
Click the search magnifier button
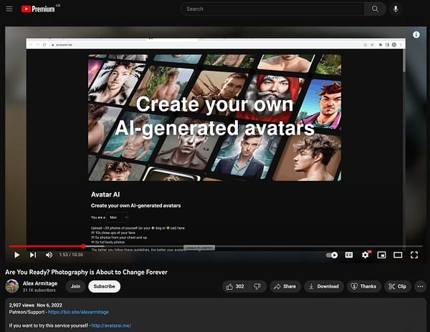tap(375, 9)
